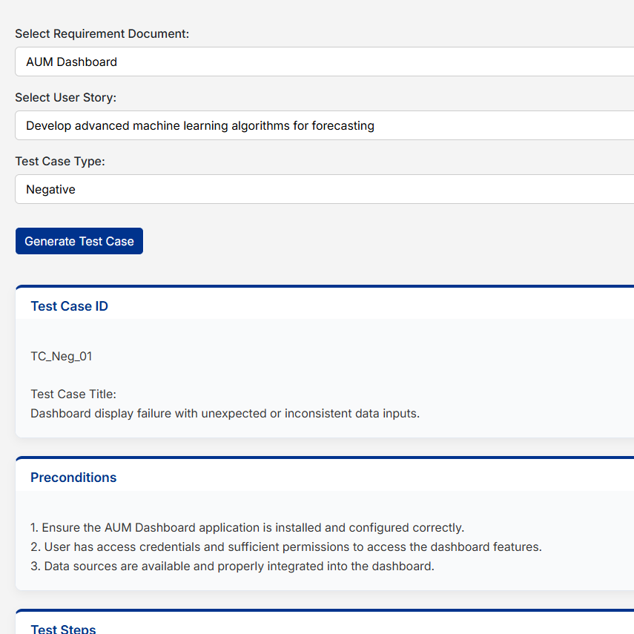Viewport: 634px width, 634px height.
Task: Open the Select User Story dropdown
Action: coord(324,125)
